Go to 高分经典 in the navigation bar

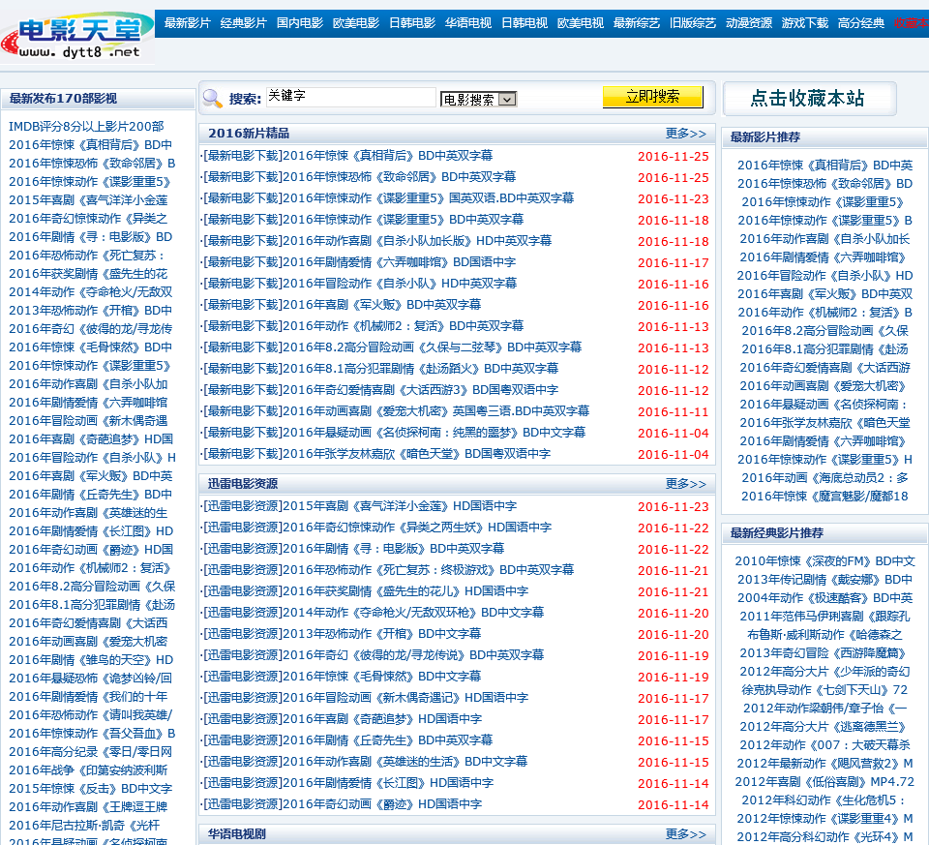(861, 23)
